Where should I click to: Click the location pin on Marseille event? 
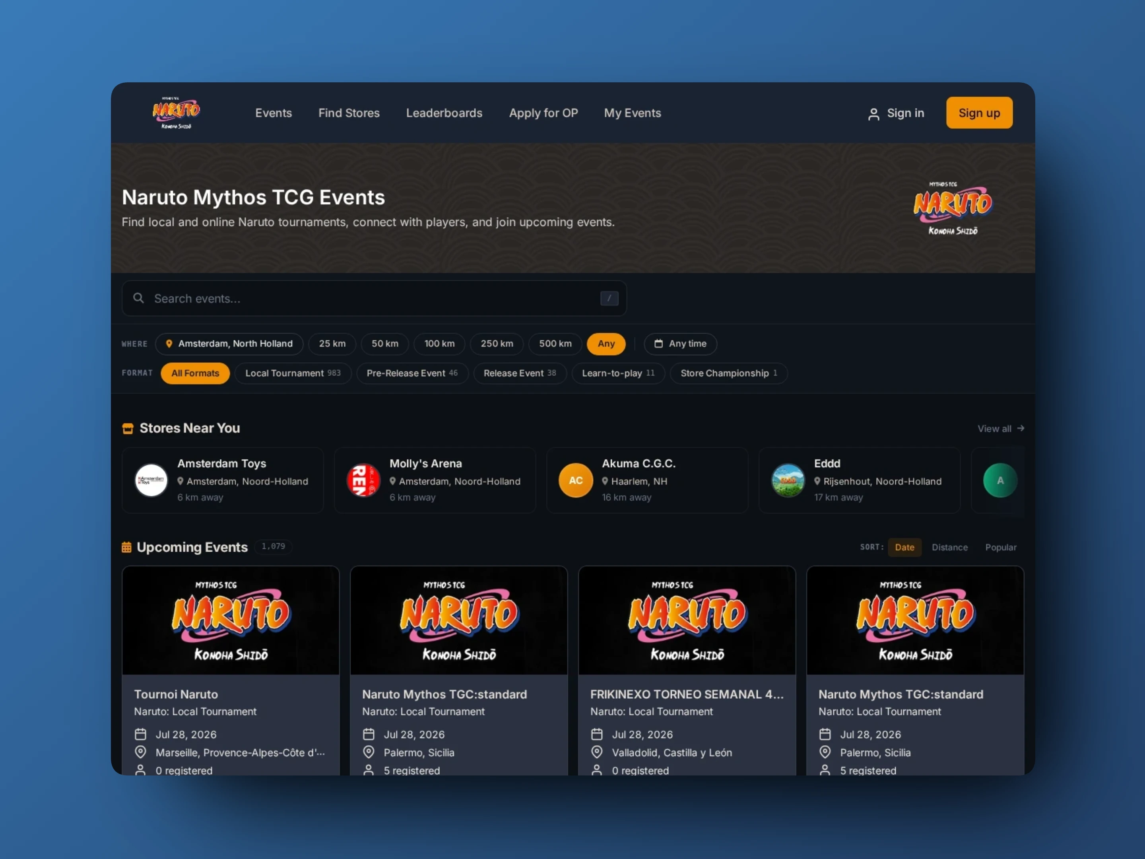pos(140,752)
